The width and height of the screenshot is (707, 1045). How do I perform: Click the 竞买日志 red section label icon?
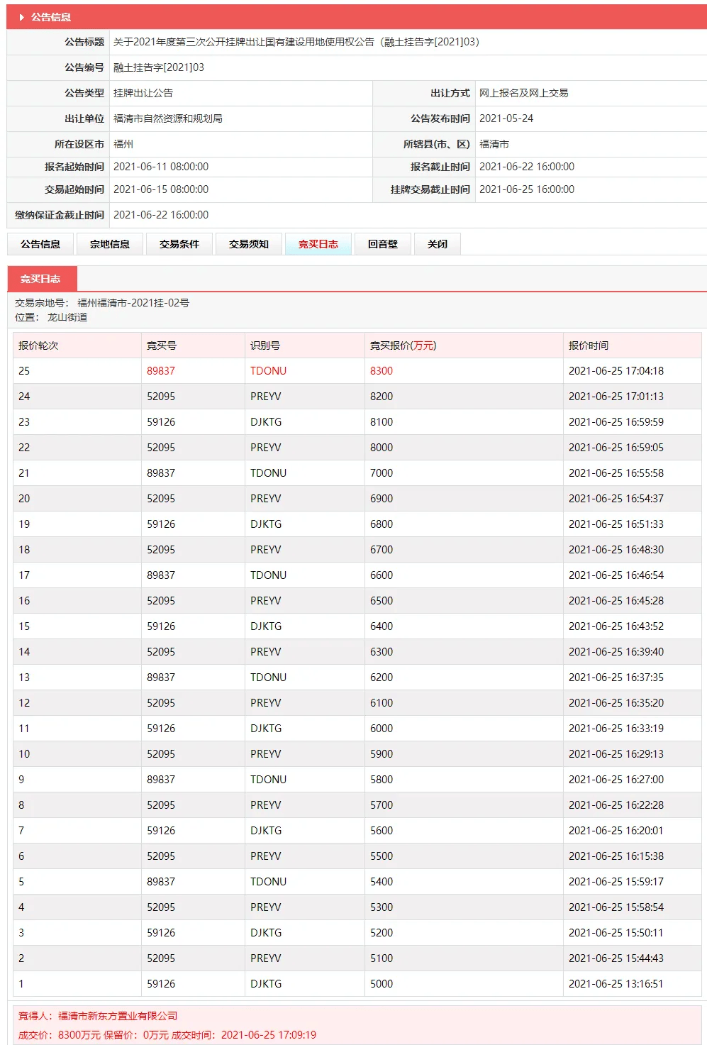pyautogui.click(x=43, y=278)
